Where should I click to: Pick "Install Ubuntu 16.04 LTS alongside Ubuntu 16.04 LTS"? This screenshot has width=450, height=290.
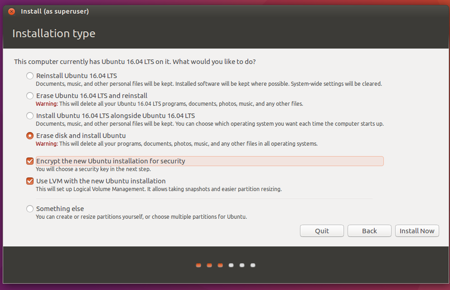coord(30,116)
